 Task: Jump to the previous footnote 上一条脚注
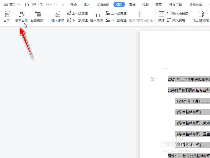[76, 13]
